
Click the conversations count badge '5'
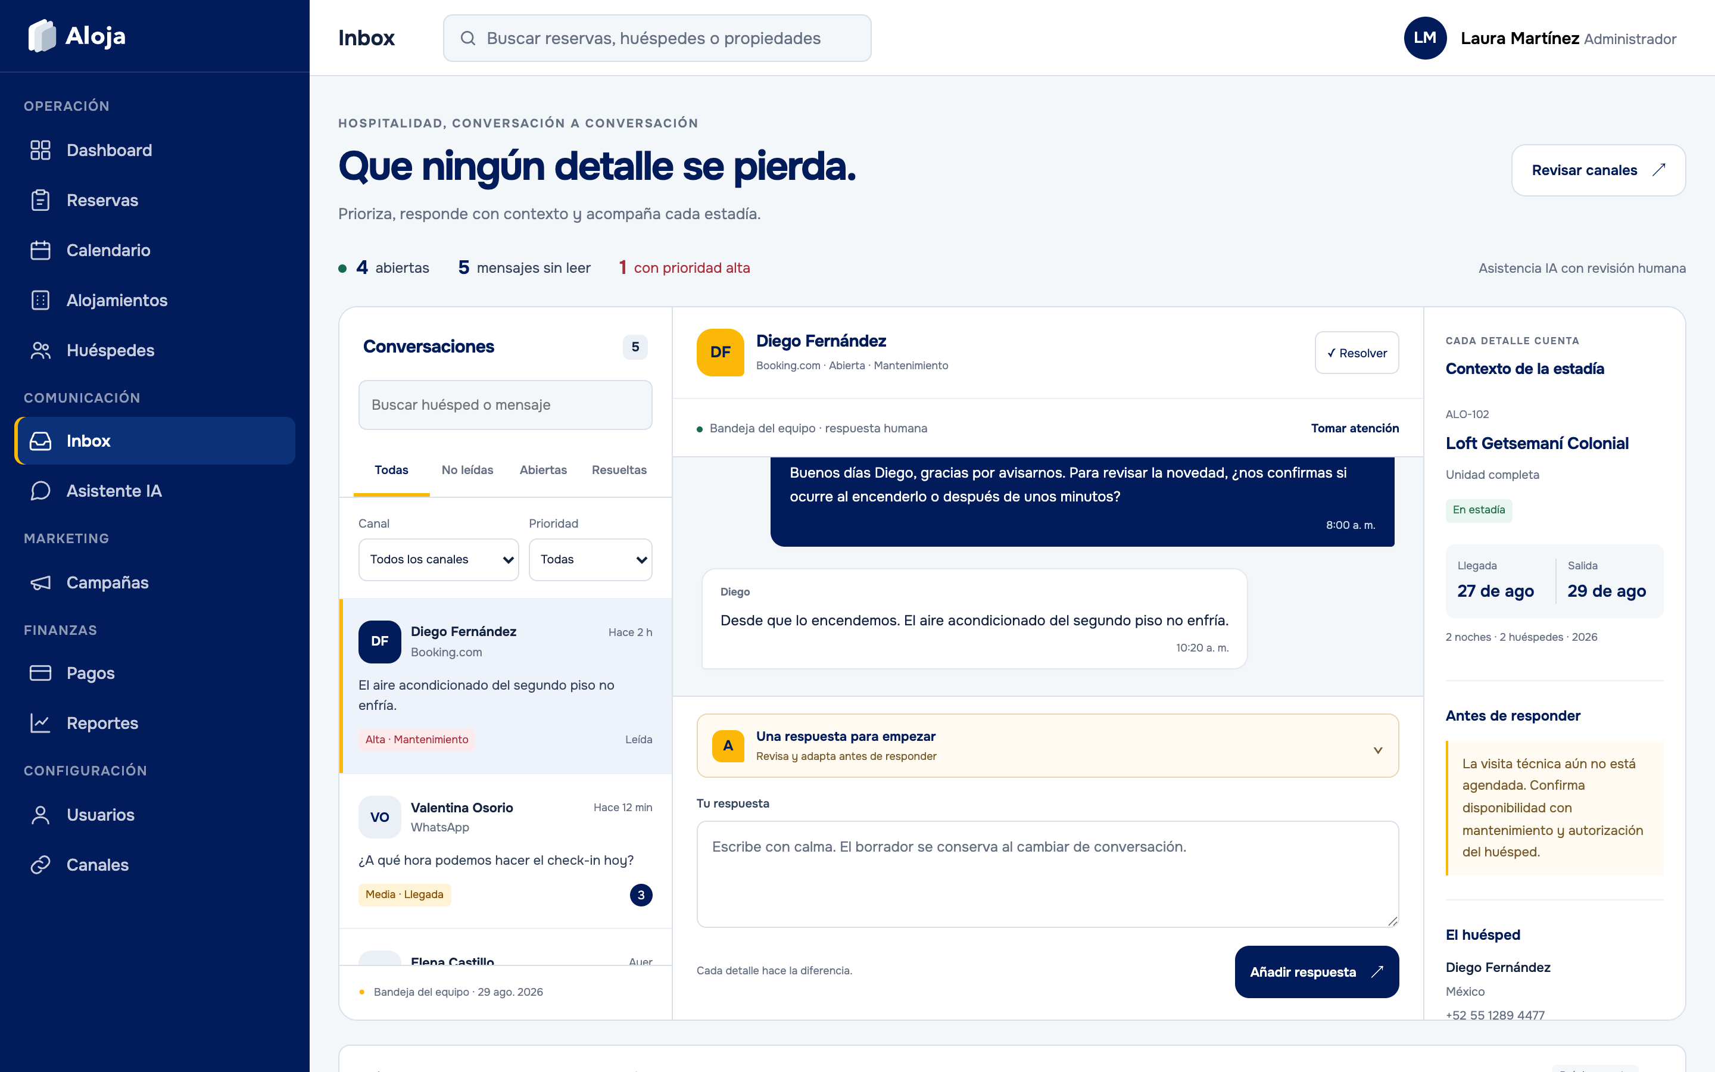tap(635, 347)
